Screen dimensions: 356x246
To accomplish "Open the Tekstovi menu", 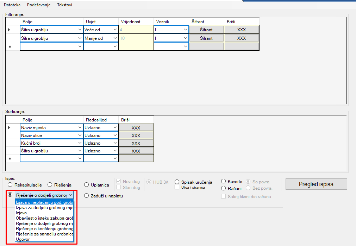I will pyautogui.click(x=65, y=5).
